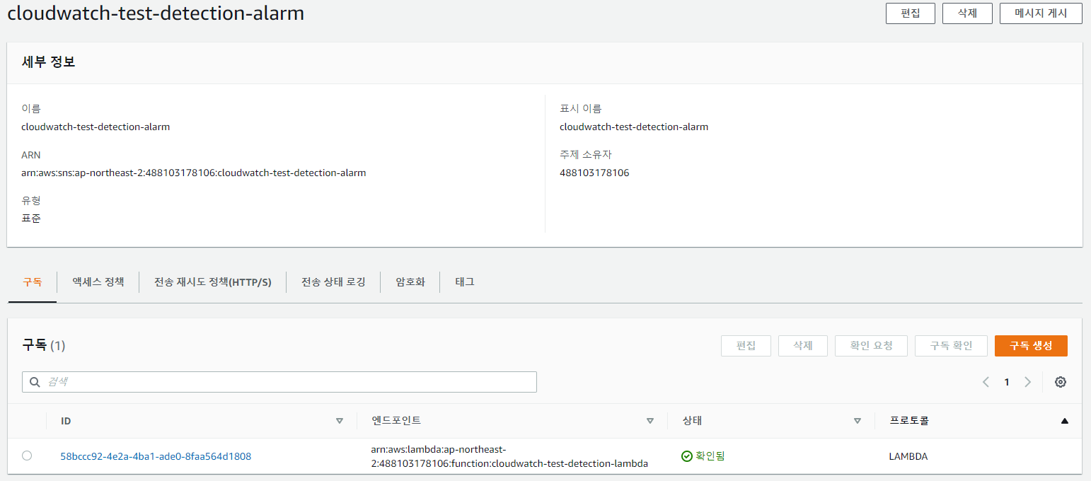The height and width of the screenshot is (481, 1091).
Task: Open the 암호화 tab
Action: [x=410, y=282]
